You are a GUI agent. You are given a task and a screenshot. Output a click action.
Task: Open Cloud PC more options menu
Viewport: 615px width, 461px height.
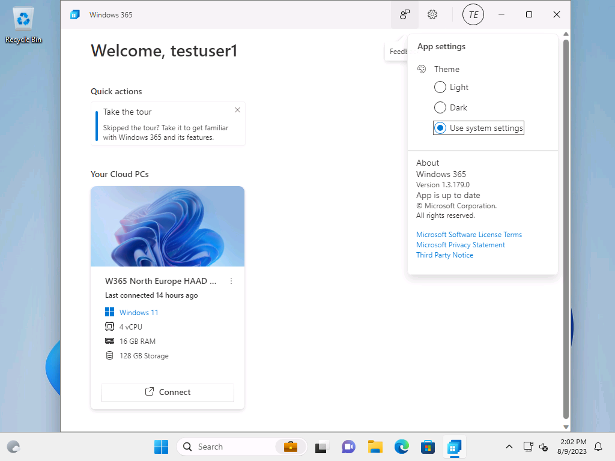(x=231, y=281)
